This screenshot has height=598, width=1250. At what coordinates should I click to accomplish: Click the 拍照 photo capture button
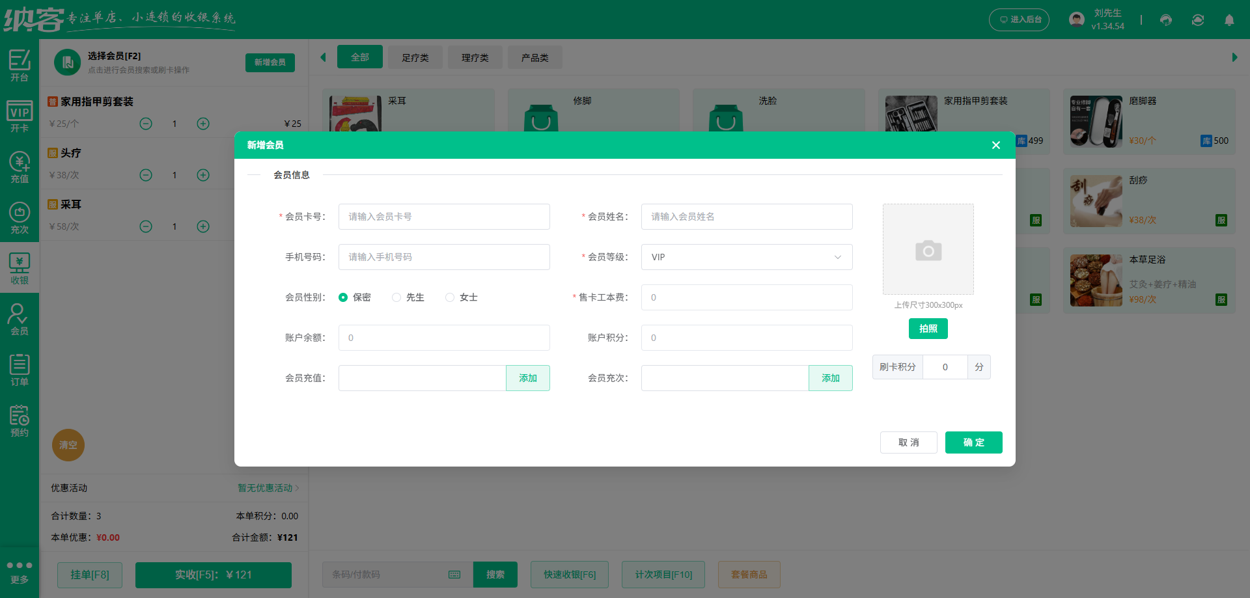(x=928, y=329)
